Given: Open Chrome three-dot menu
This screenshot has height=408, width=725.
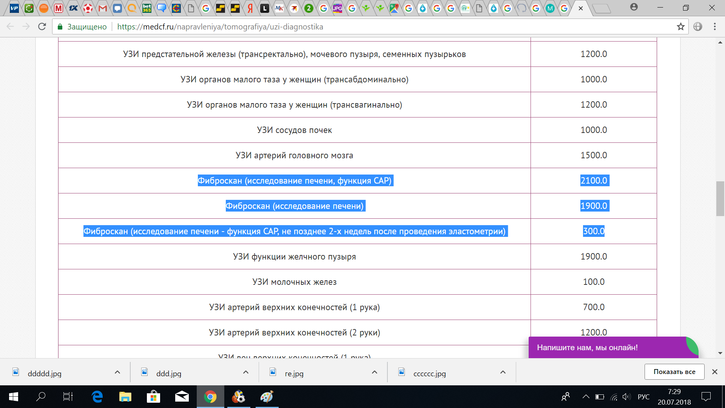Looking at the screenshot, I should [x=714, y=26].
